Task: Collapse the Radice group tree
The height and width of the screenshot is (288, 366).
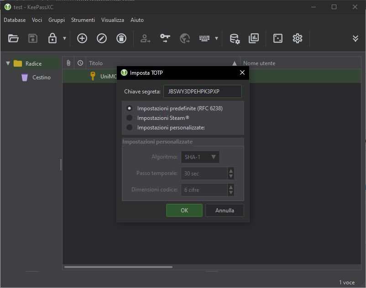Action: (x=8, y=63)
